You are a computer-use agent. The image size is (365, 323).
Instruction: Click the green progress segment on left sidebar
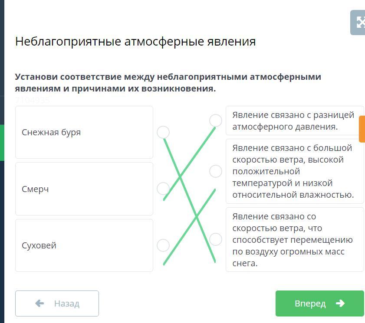point(2,143)
